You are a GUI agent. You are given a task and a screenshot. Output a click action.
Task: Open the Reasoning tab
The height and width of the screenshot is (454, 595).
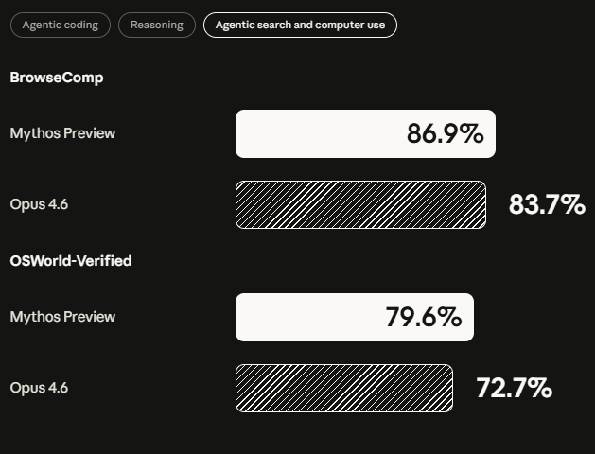pyautogui.click(x=157, y=25)
